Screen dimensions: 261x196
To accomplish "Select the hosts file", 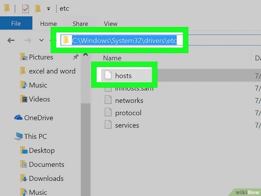I will pyautogui.click(x=123, y=76).
